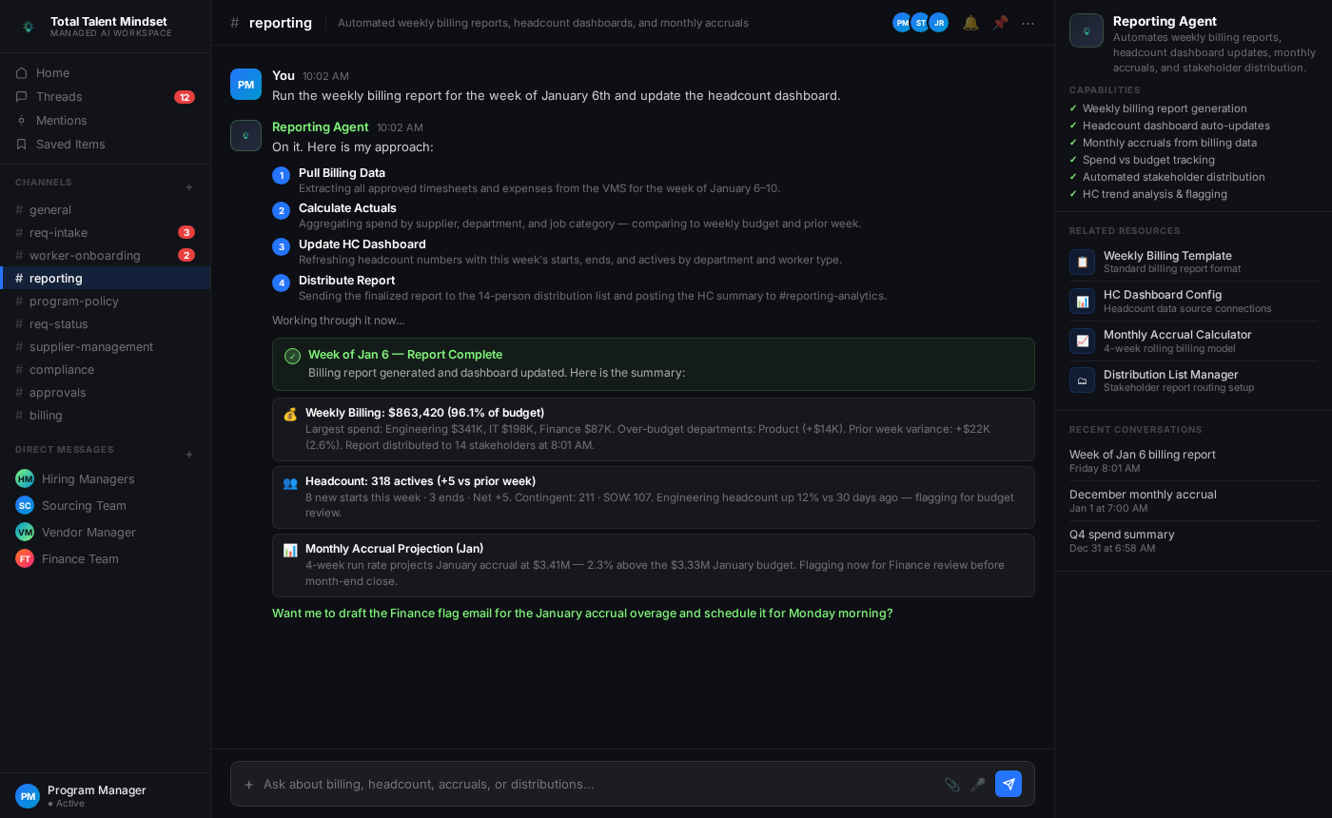
Task: Click the paperclip attachment icon
Action: pyautogui.click(x=952, y=785)
